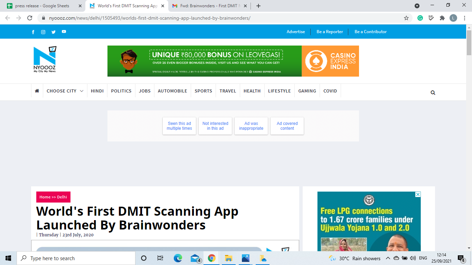The height and width of the screenshot is (265, 472).
Task: Click the Free LPG connections ad
Action: [369, 222]
